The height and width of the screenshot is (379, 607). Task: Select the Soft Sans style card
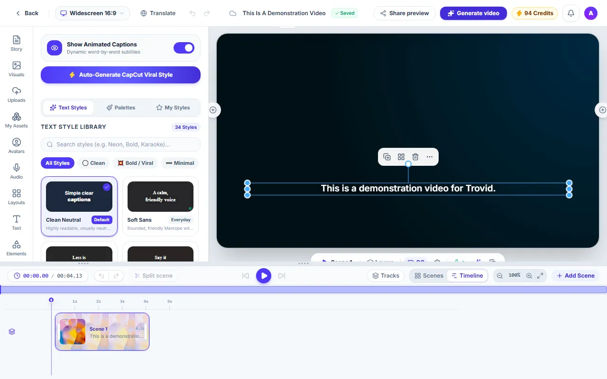coord(160,206)
